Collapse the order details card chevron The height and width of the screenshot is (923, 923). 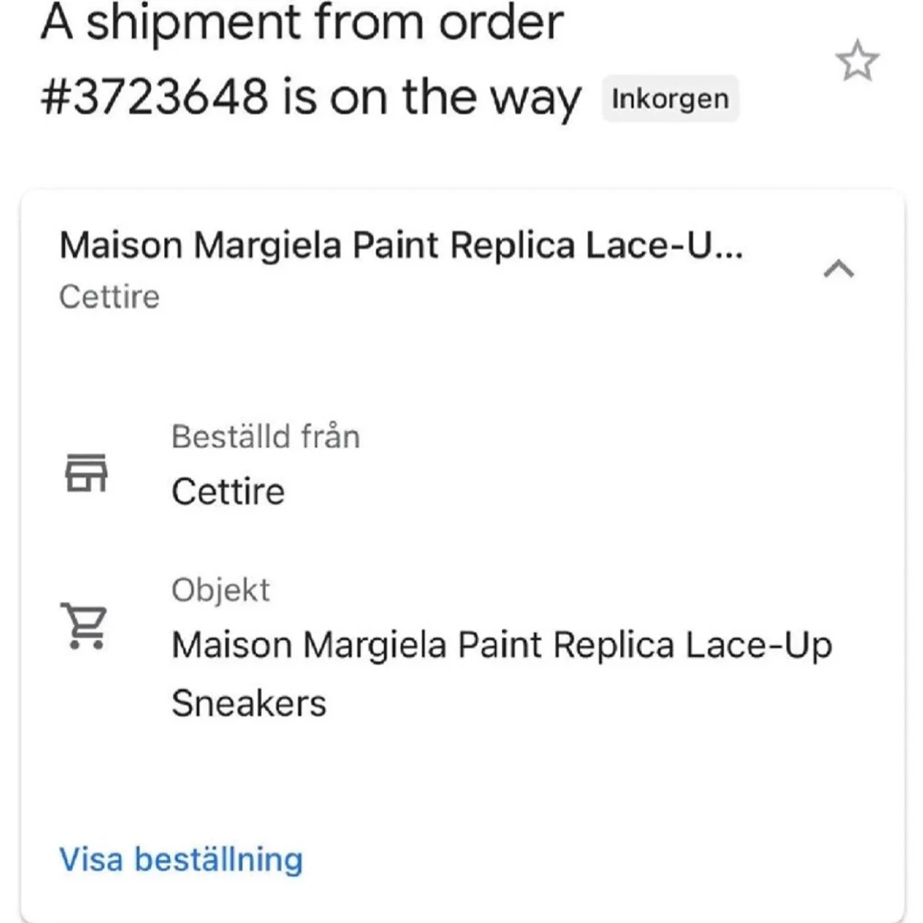tap(838, 268)
